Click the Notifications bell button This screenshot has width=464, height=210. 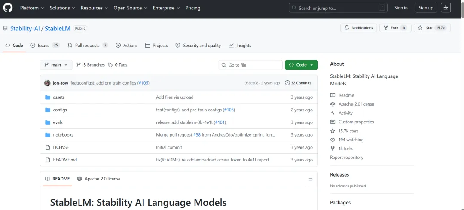click(x=359, y=28)
